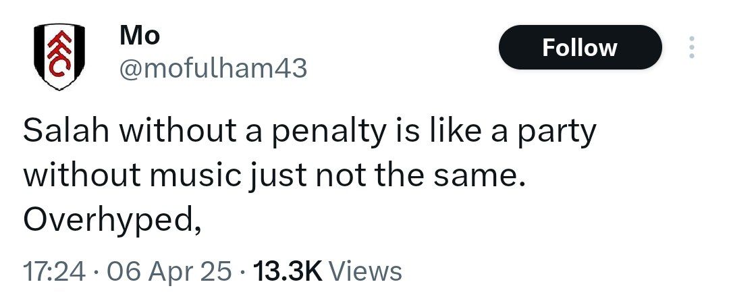Click the word 'without' in the second line
This screenshot has width=729, height=303.
pos(82,177)
